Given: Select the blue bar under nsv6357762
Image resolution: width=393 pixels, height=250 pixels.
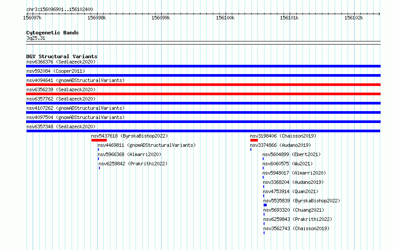Looking at the screenshot, I should click(x=203, y=103).
